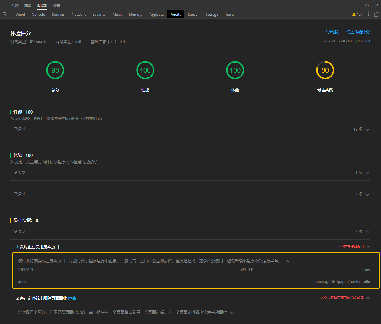
Task: Open the Sources tab
Action: point(58,15)
